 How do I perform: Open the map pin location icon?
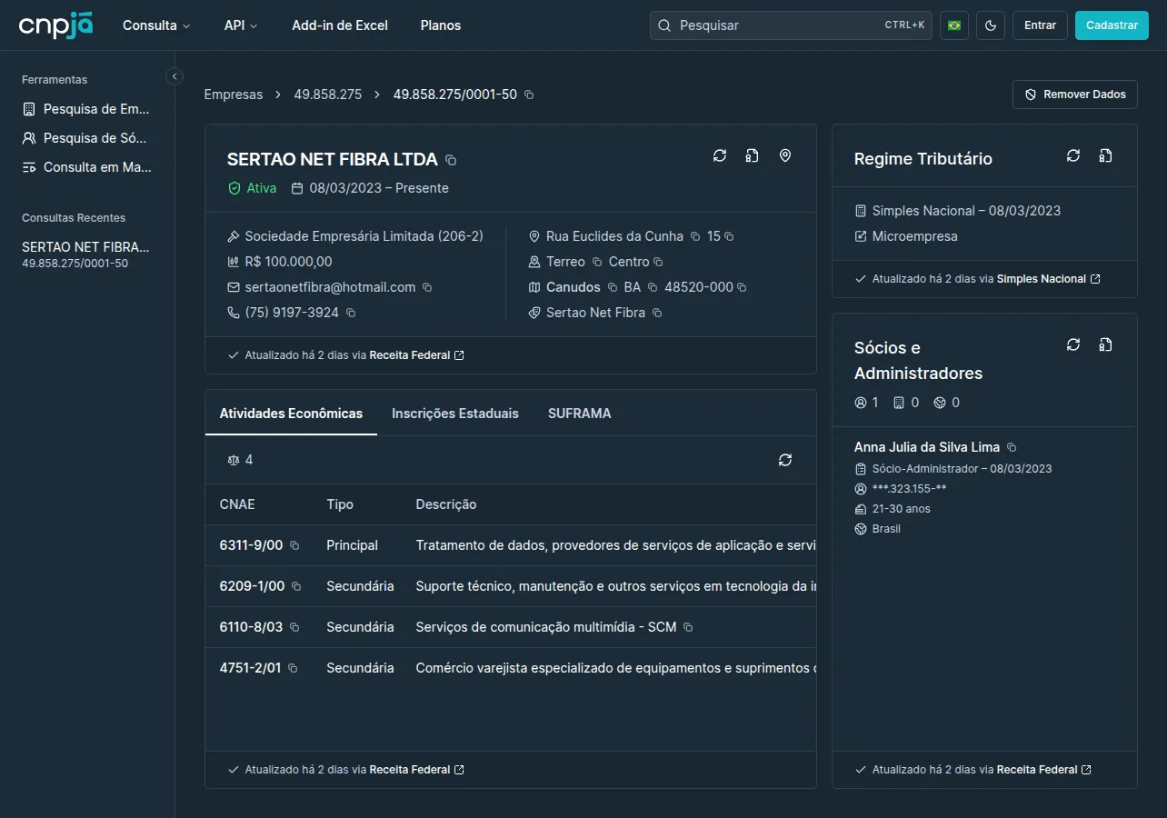coord(785,155)
